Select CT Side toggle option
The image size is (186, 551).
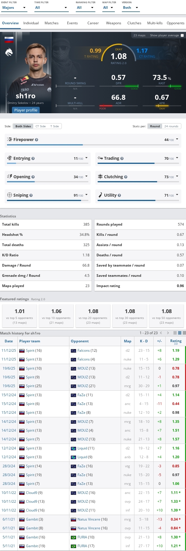pyautogui.click(x=41, y=126)
